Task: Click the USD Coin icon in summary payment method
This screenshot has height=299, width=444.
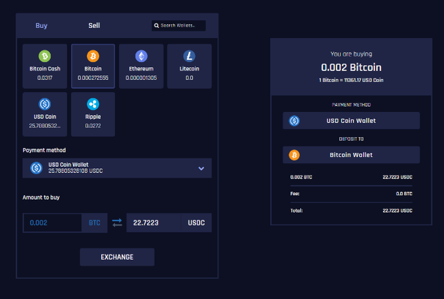Action: 294,121
